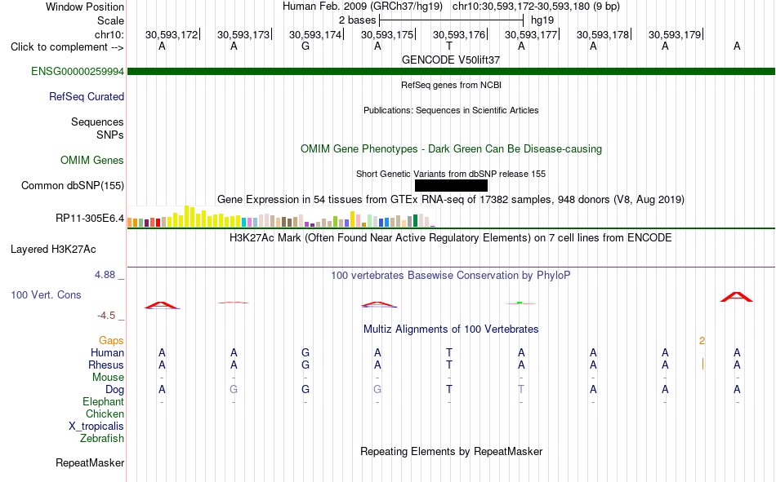Click the orange Gaps label
Image resolution: width=776 pixels, height=482 pixels.
111,340
